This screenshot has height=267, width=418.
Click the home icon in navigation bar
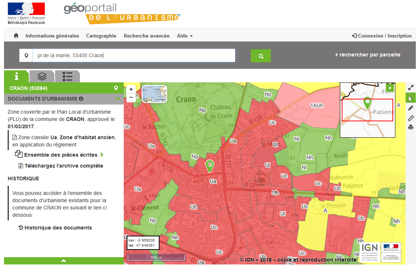(x=16, y=36)
